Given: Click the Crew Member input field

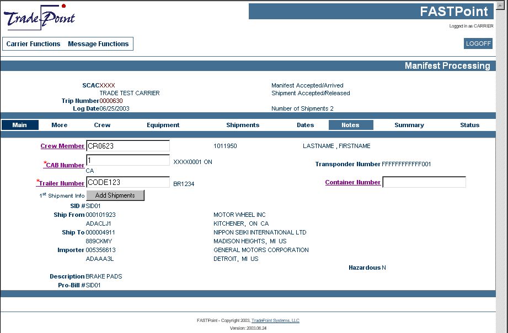Looking at the screenshot, I should click(128, 146).
